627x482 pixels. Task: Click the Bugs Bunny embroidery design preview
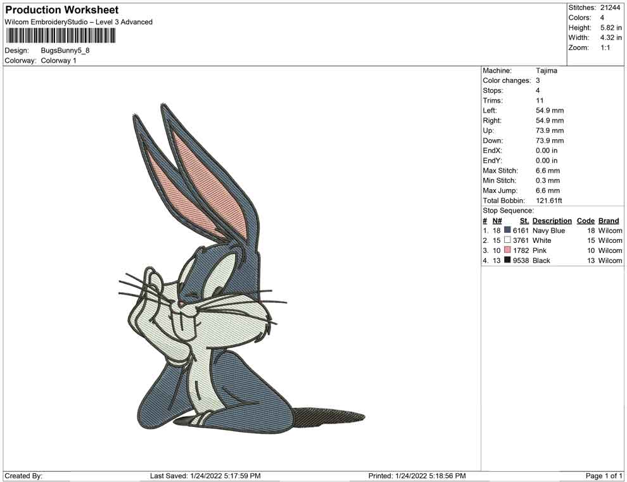point(242,267)
